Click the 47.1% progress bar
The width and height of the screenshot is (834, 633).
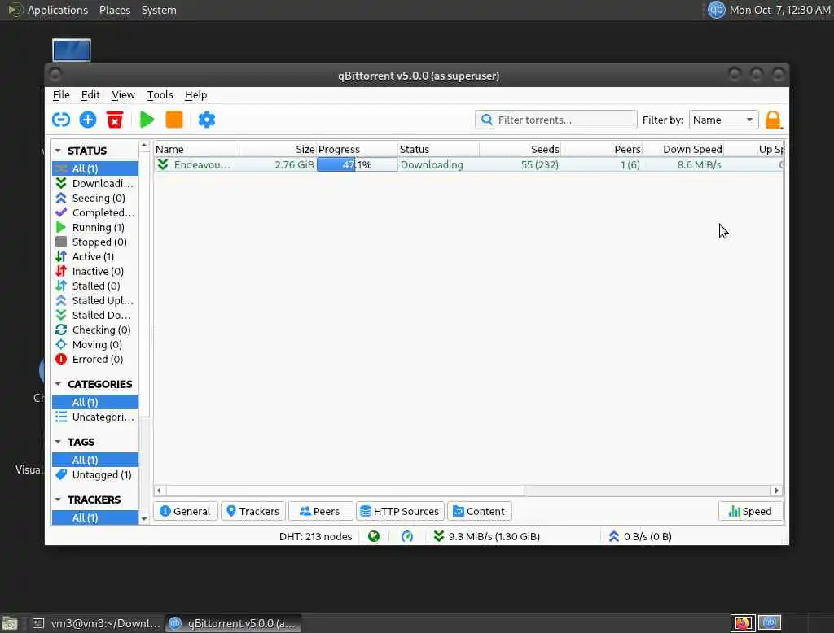pyautogui.click(x=357, y=165)
